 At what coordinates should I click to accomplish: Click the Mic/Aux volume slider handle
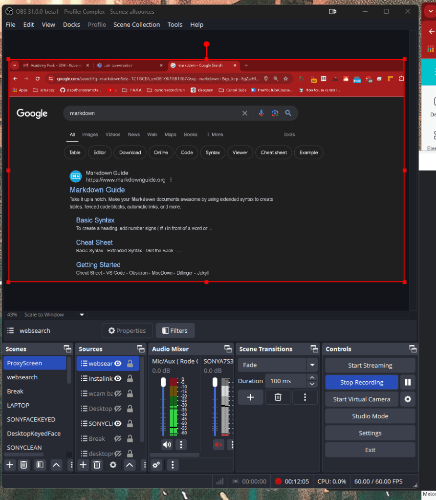coord(163,382)
